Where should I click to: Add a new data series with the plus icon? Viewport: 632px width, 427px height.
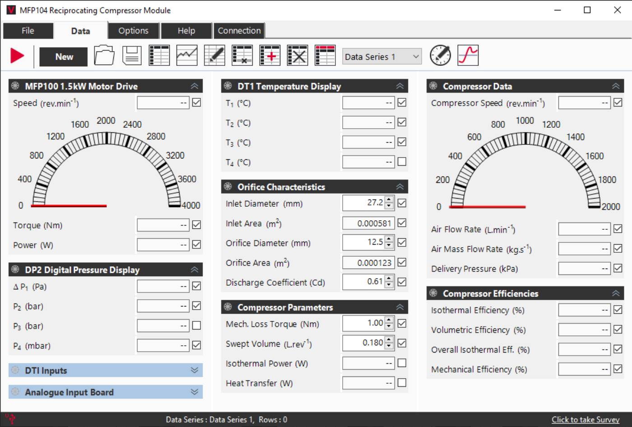pyautogui.click(x=270, y=55)
